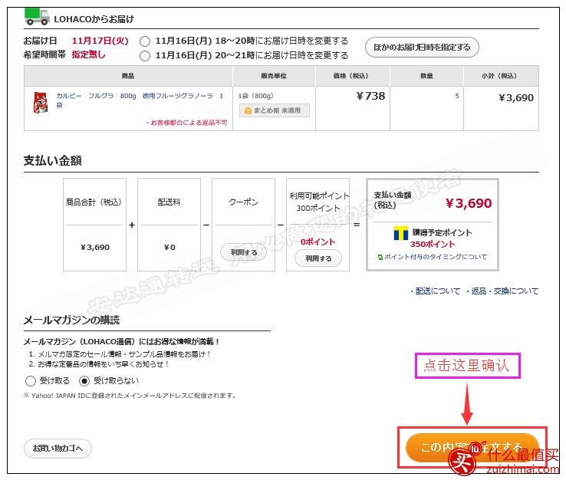Click the green point-timing link icon
The width and height of the screenshot is (566, 480).
[x=380, y=257]
